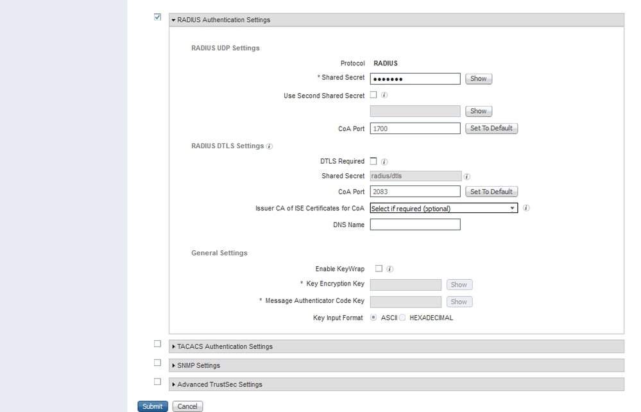641x412 pixels.
Task: Click the DTLS CoA Port field with 2083
Action: click(x=415, y=191)
